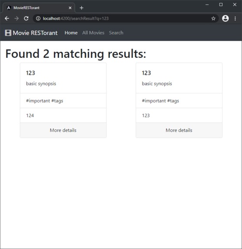Click the site information icon in address bar

[x=38, y=18]
